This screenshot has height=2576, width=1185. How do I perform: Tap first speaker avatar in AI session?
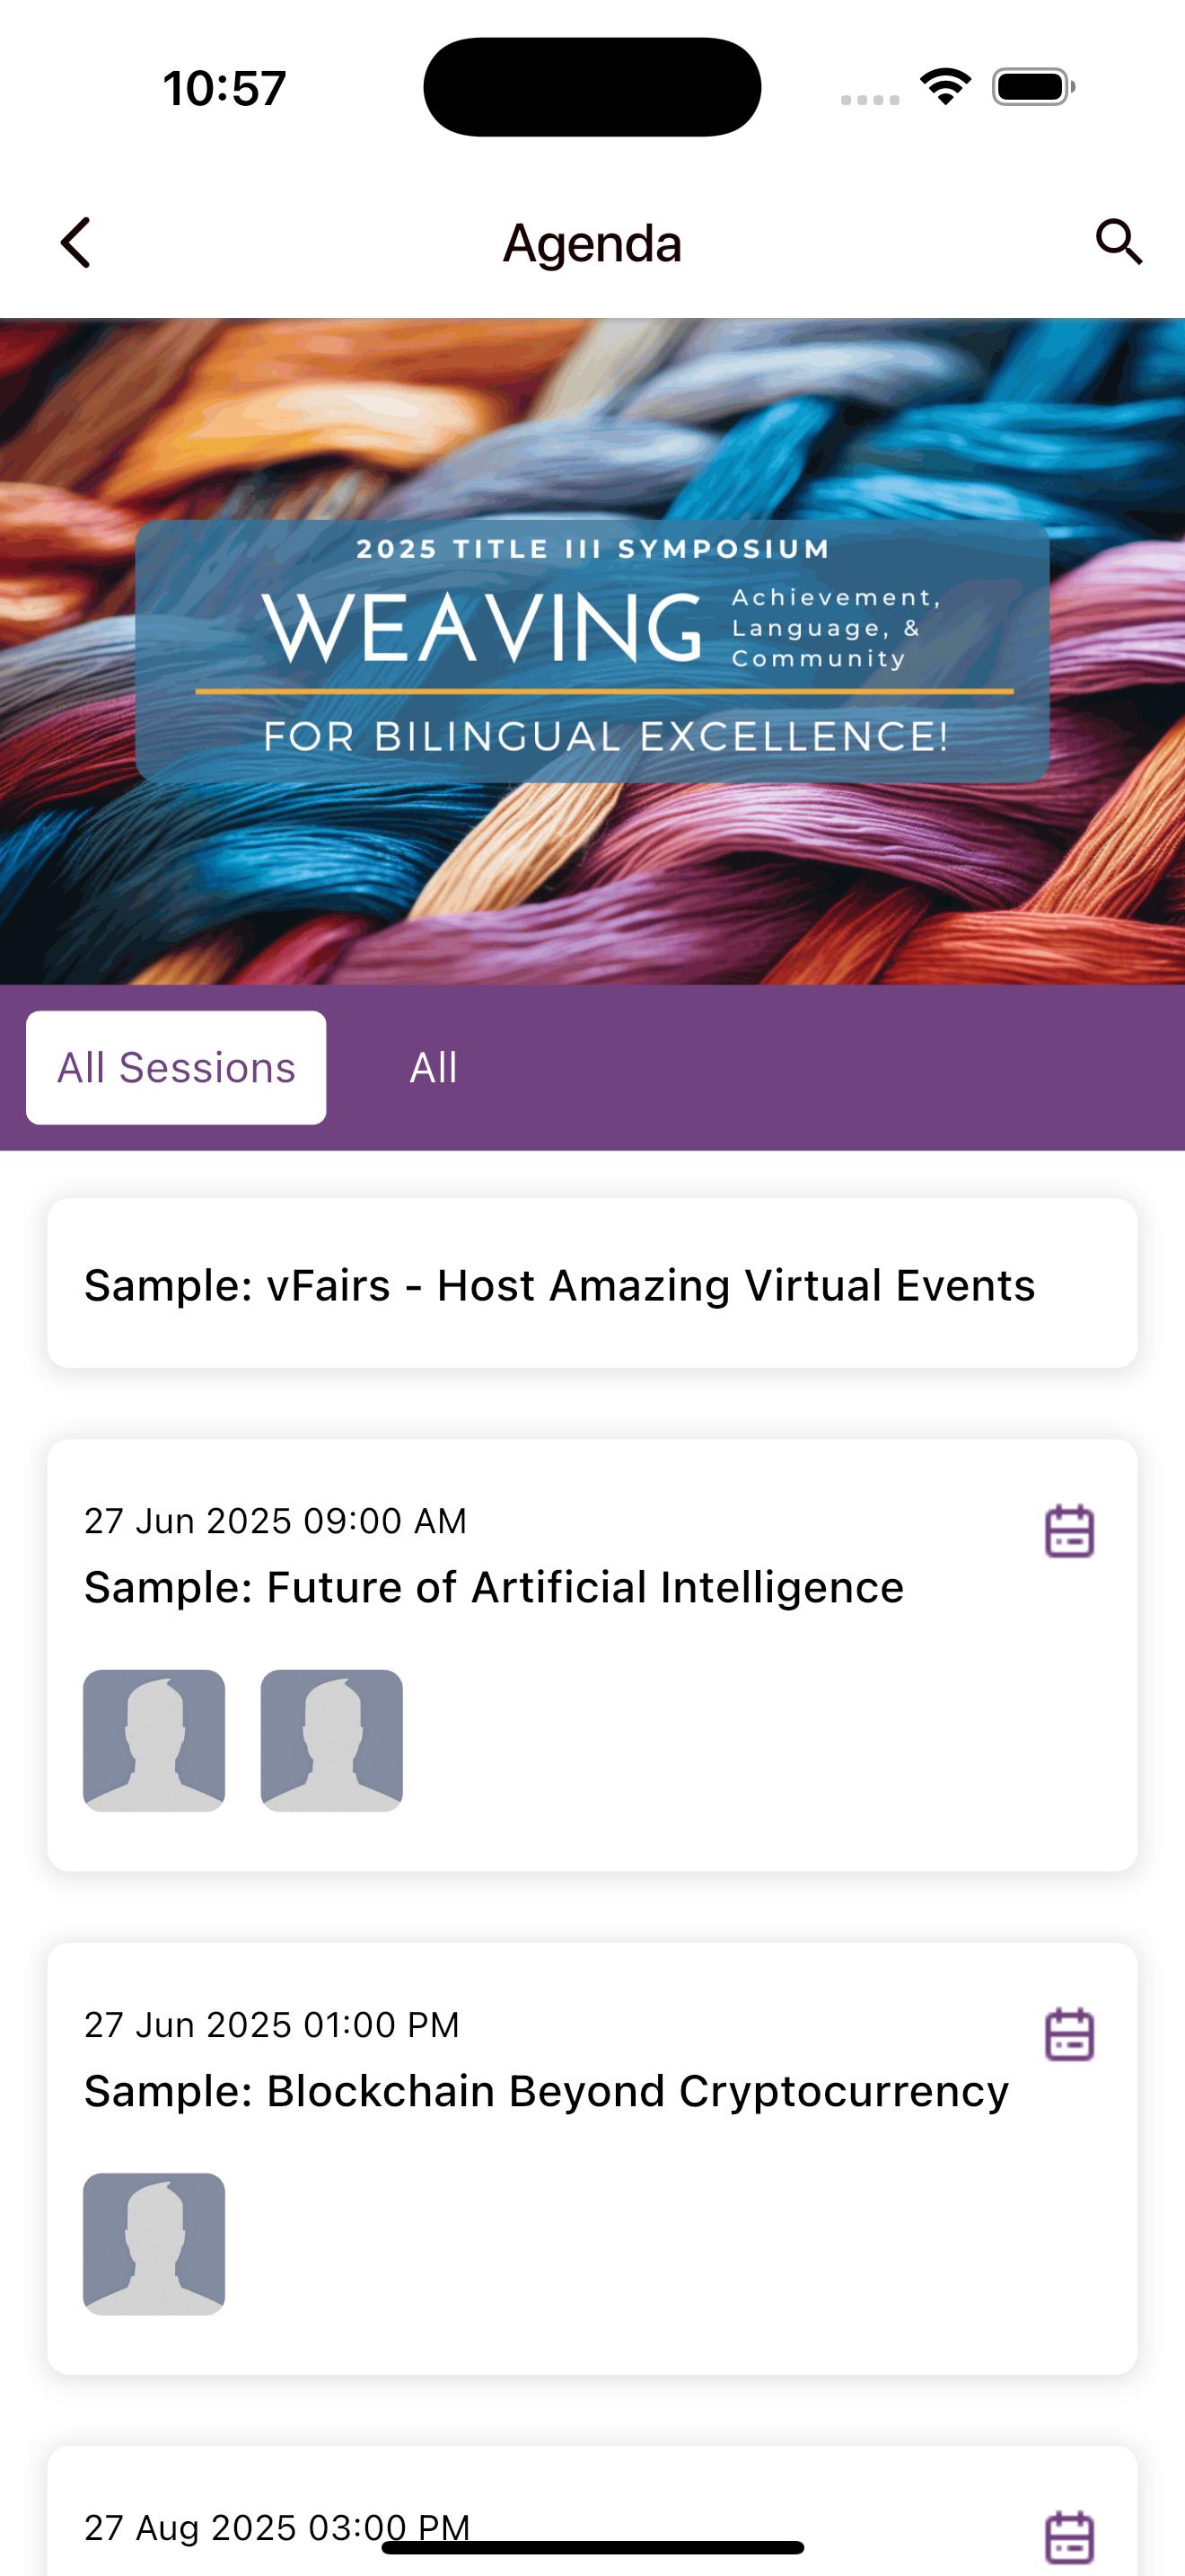tap(154, 1740)
